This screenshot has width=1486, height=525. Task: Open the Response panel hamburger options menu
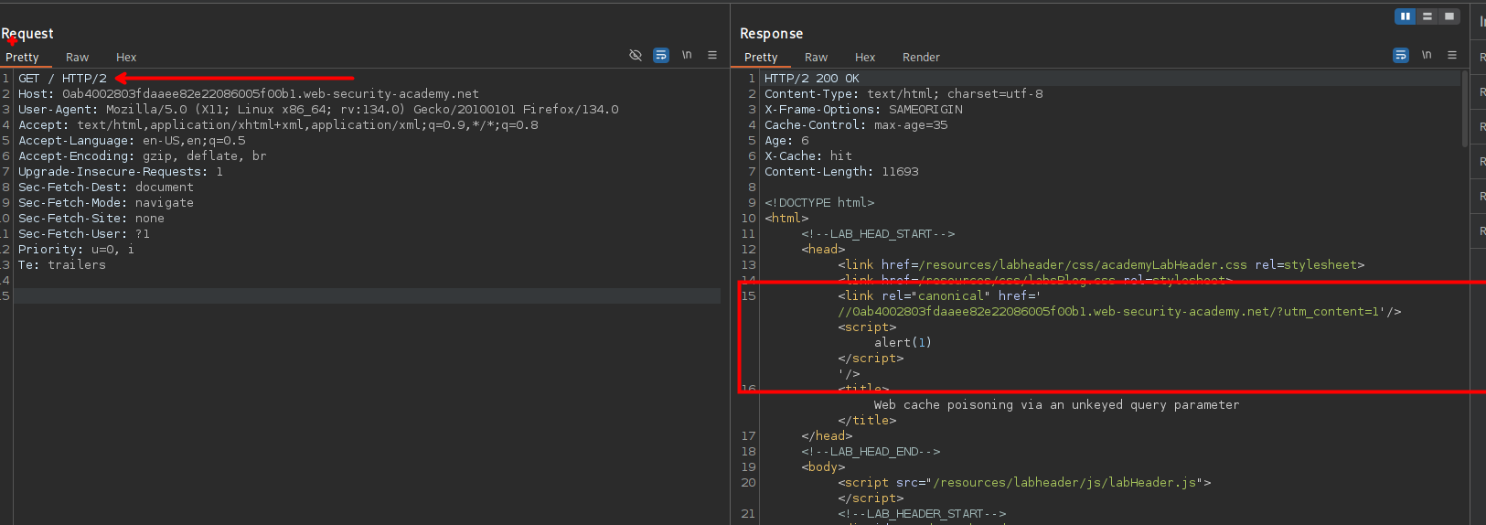(1452, 55)
